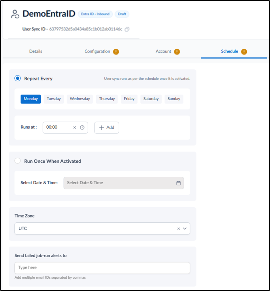Select the Repeat Every radio option
270x291 pixels.
[18, 78]
